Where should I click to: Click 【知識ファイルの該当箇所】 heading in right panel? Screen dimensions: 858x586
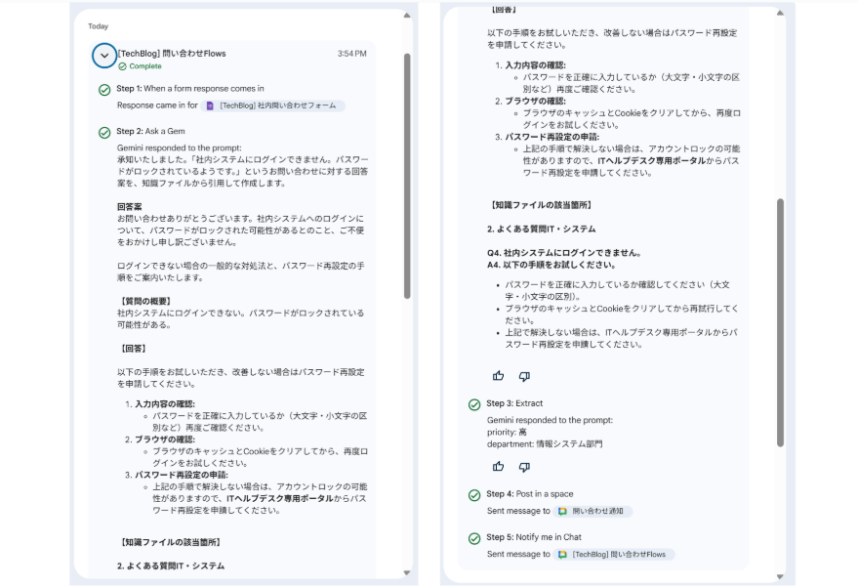click(x=541, y=205)
